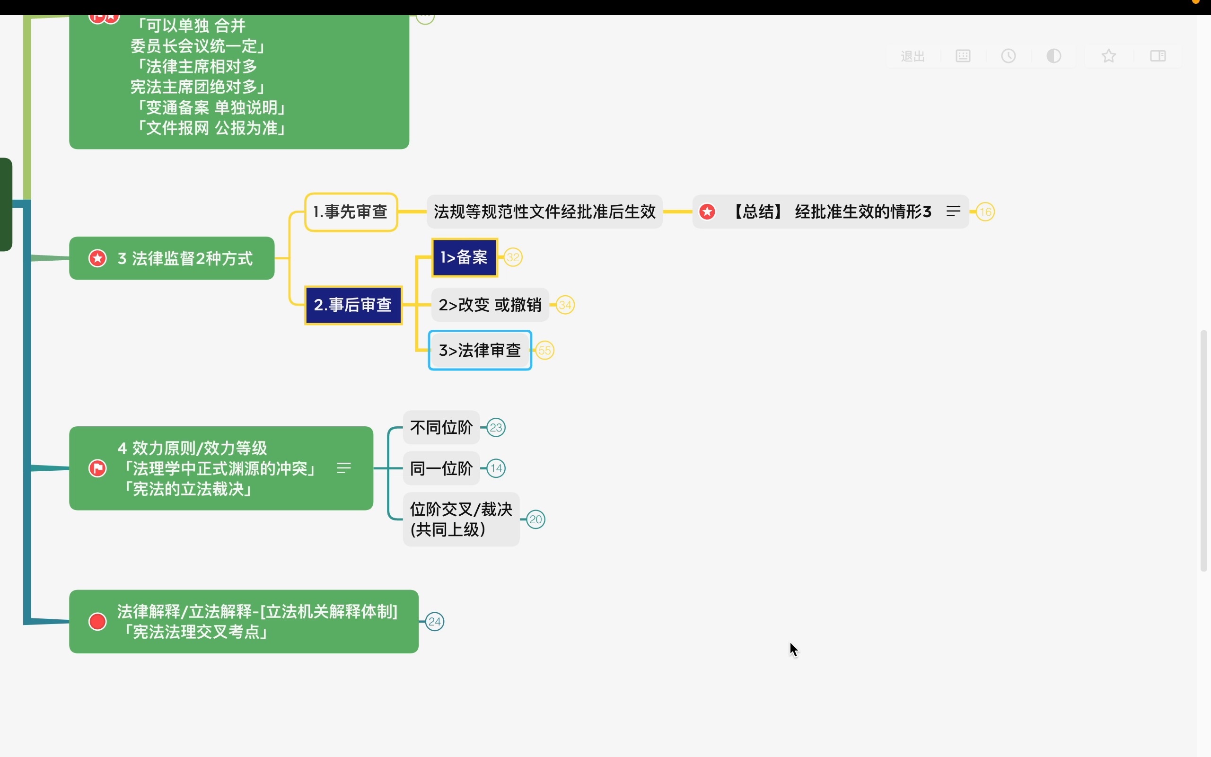Click star marker on 【总结】 node
1211x757 pixels.
pos(707,212)
